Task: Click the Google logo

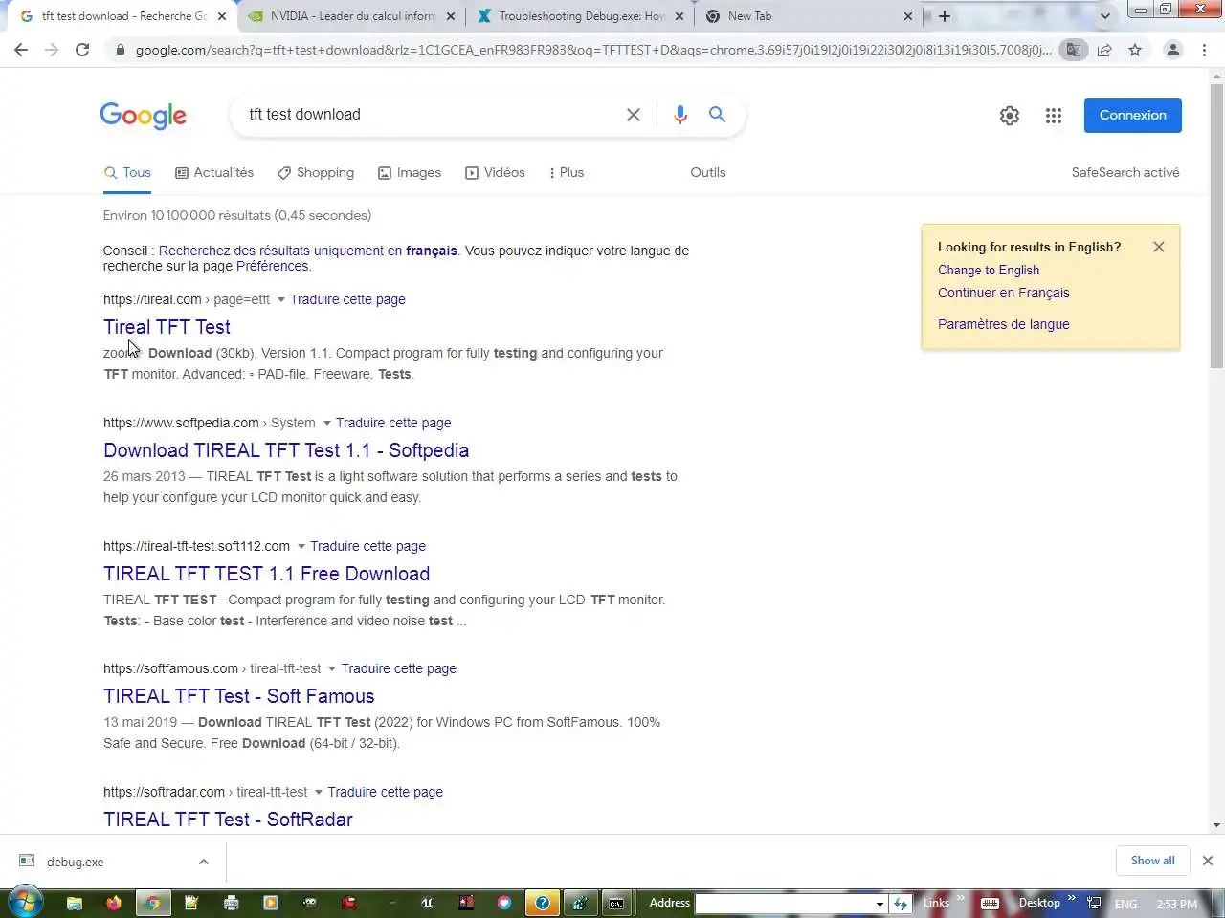Action: pyautogui.click(x=144, y=116)
